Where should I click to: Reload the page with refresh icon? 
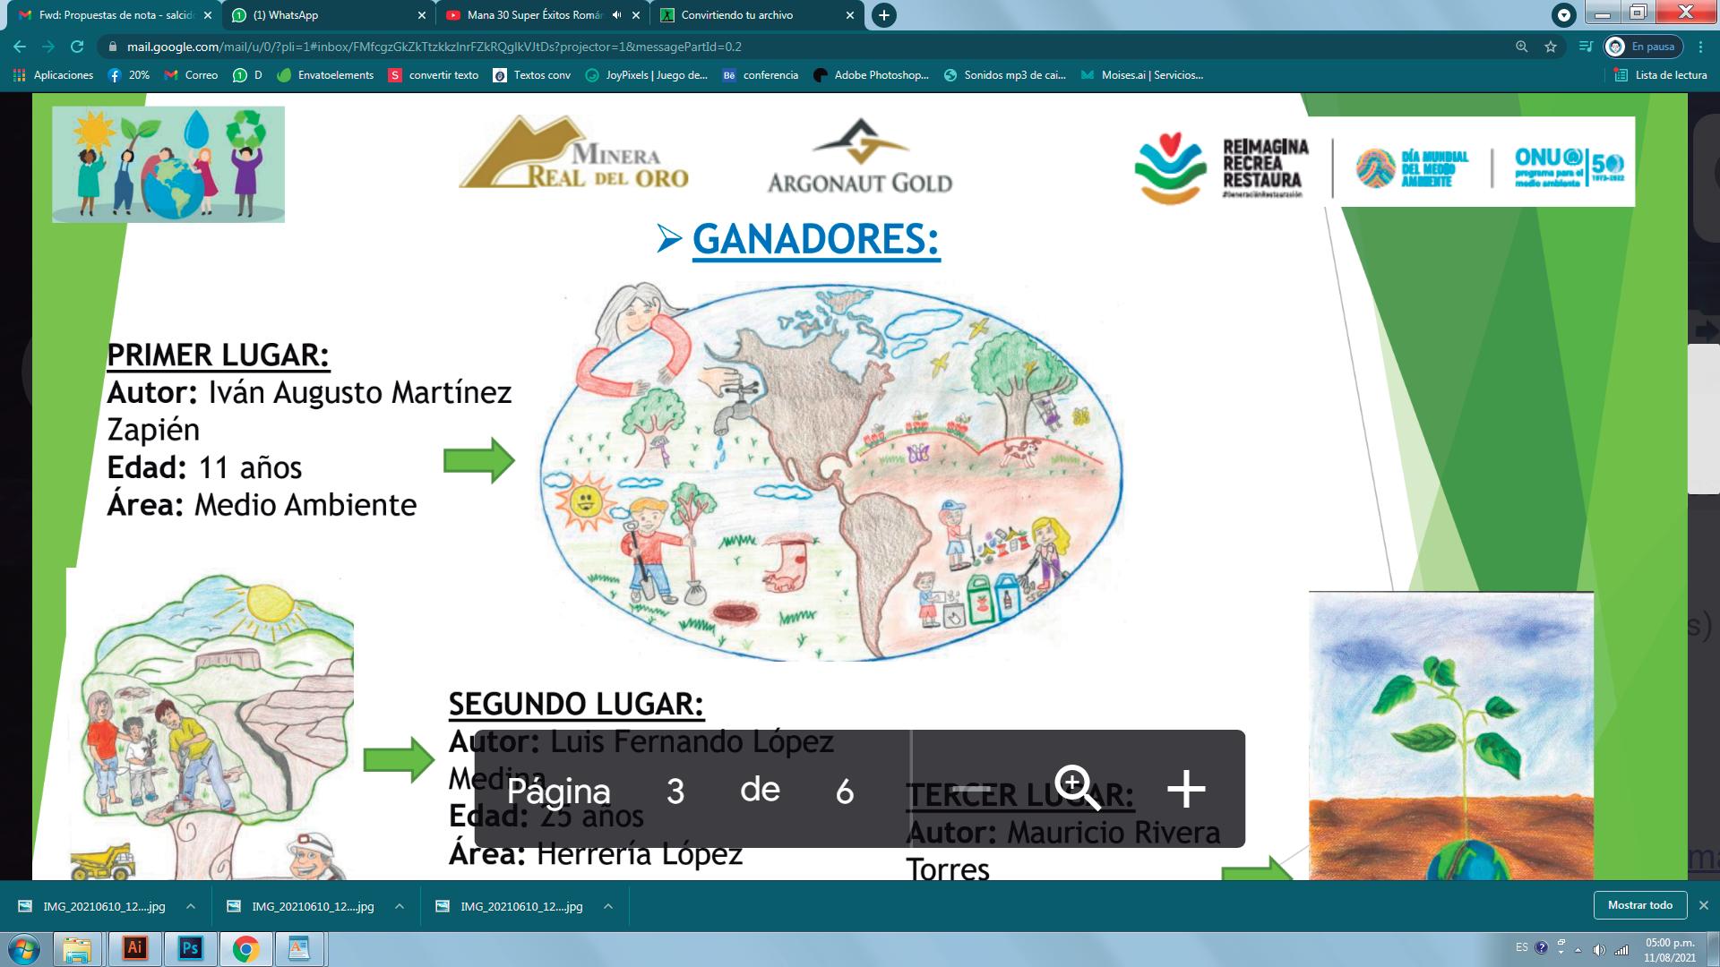77,47
